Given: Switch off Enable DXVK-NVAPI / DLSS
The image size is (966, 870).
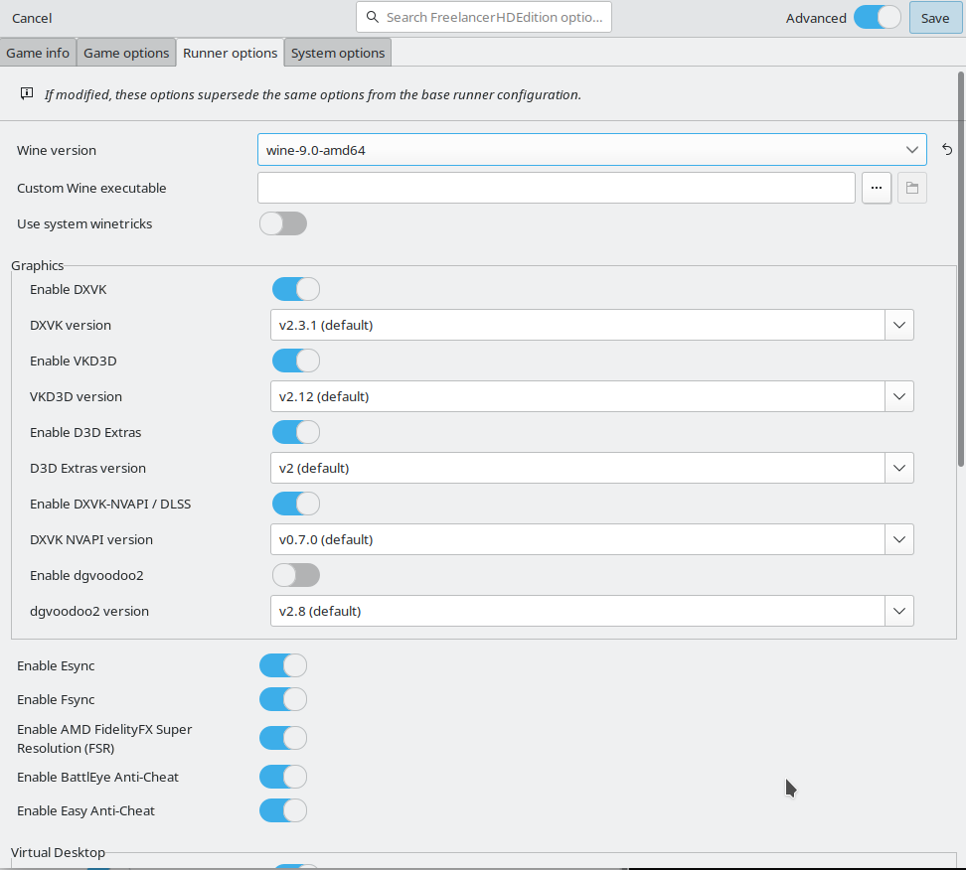Looking at the screenshot, I should tap(296, 504).
